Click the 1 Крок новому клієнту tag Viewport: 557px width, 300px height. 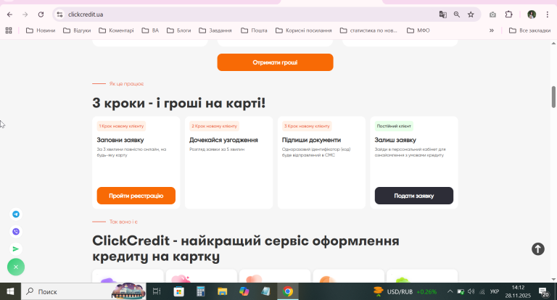pos(121,126)
